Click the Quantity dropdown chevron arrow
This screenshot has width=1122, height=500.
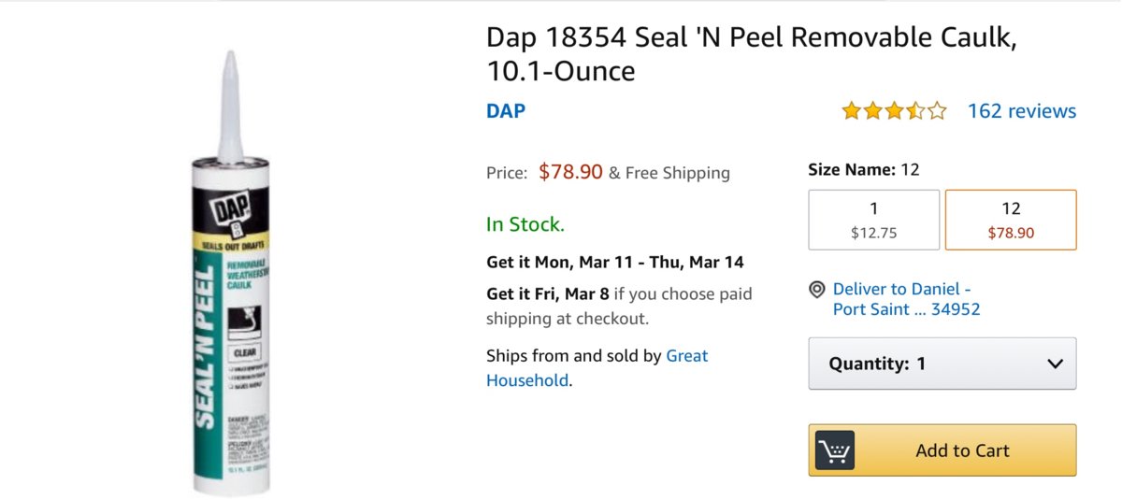[x=1056, y=364]
